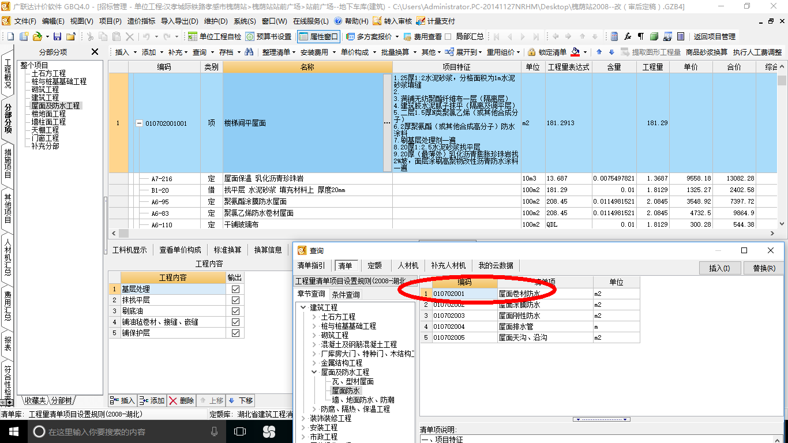Click the fx formula icon

tap(628, 36)
